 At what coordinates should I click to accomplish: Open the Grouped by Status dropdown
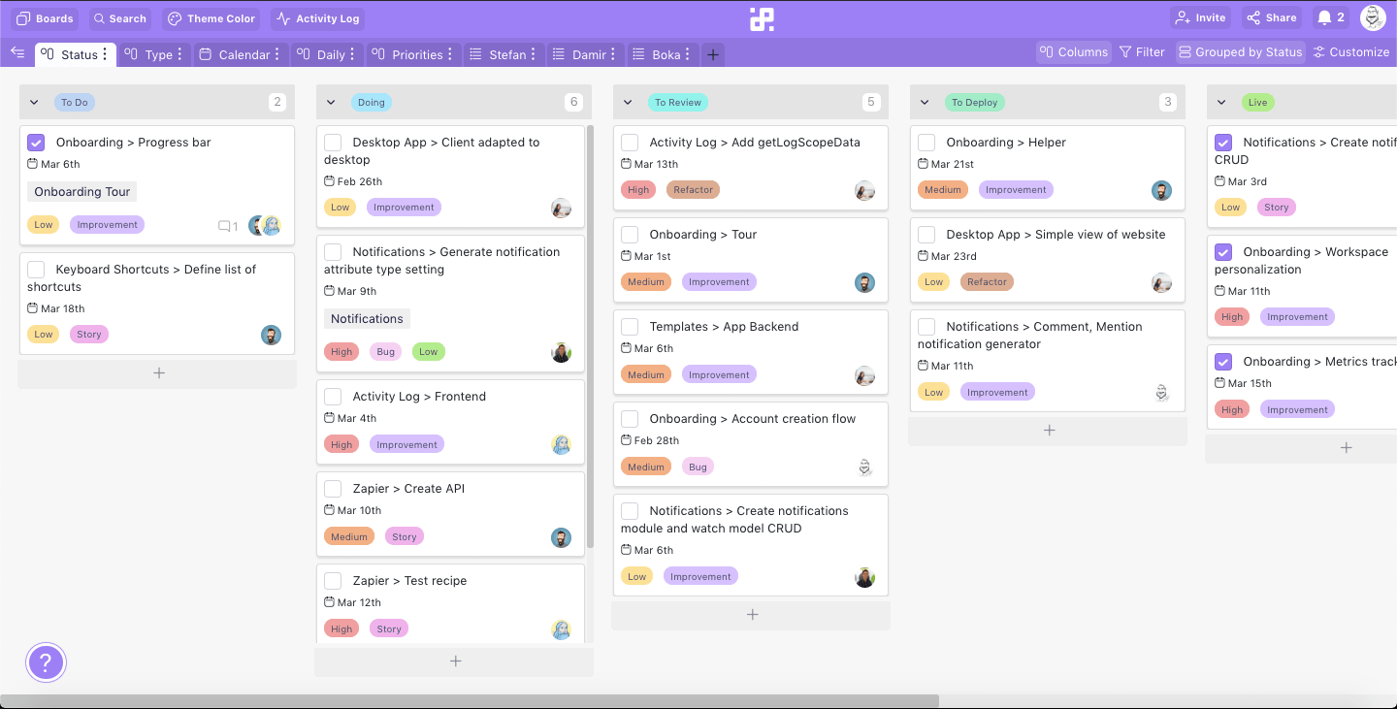[1240, 52]
